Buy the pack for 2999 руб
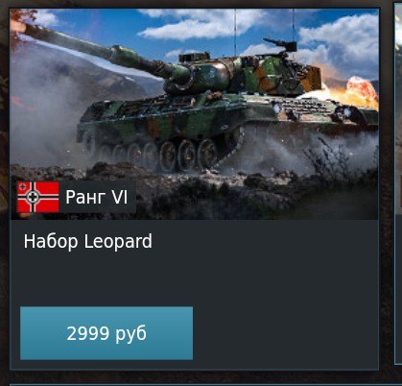 [x=106, y=333]
